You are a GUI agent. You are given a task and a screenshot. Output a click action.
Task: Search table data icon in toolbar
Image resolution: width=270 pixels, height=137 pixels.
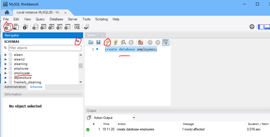[x=77, y=27]
